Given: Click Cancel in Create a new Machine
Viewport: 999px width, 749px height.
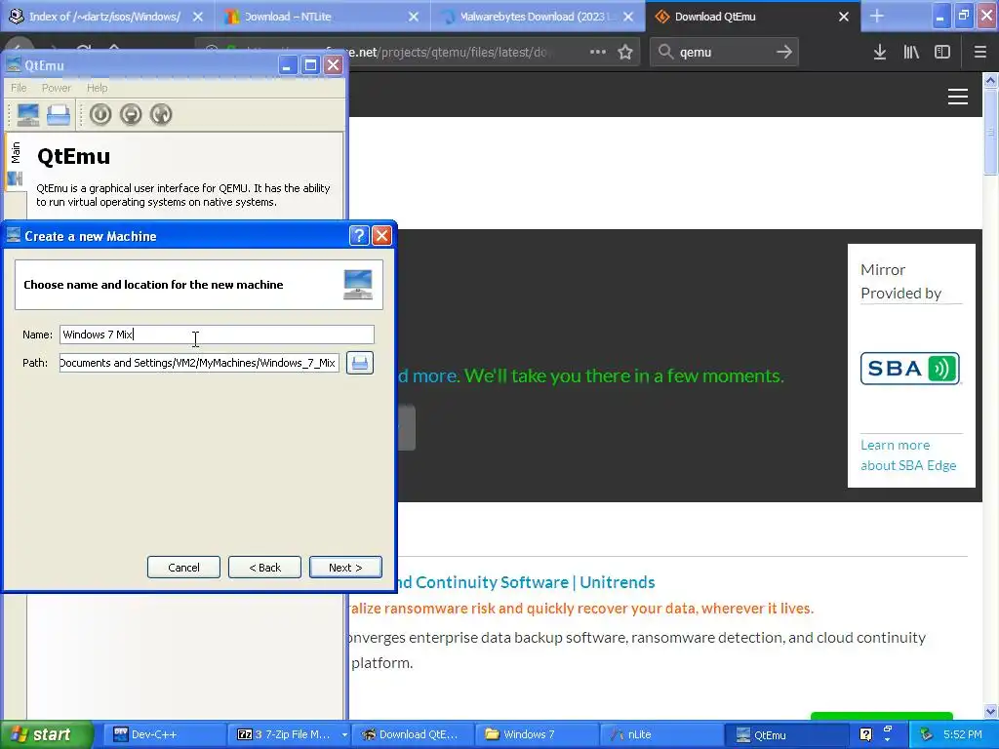Looking at the screenshot, I should pyautogui.click(x=183, y=568).
